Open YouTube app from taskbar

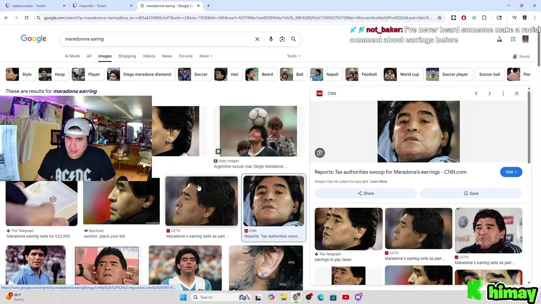346,297
